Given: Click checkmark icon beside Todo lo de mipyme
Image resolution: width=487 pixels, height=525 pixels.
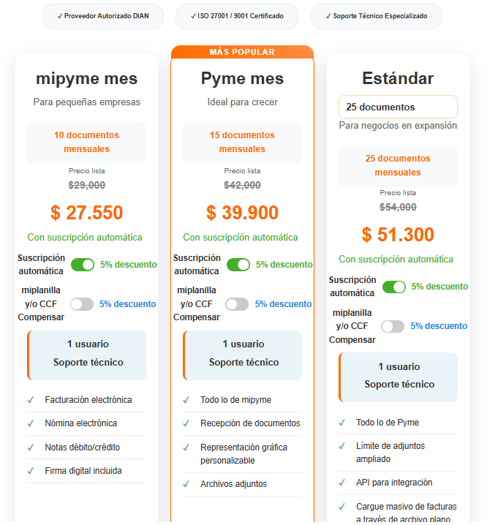Looking at the screenshot, I should (x=186, y=400).
